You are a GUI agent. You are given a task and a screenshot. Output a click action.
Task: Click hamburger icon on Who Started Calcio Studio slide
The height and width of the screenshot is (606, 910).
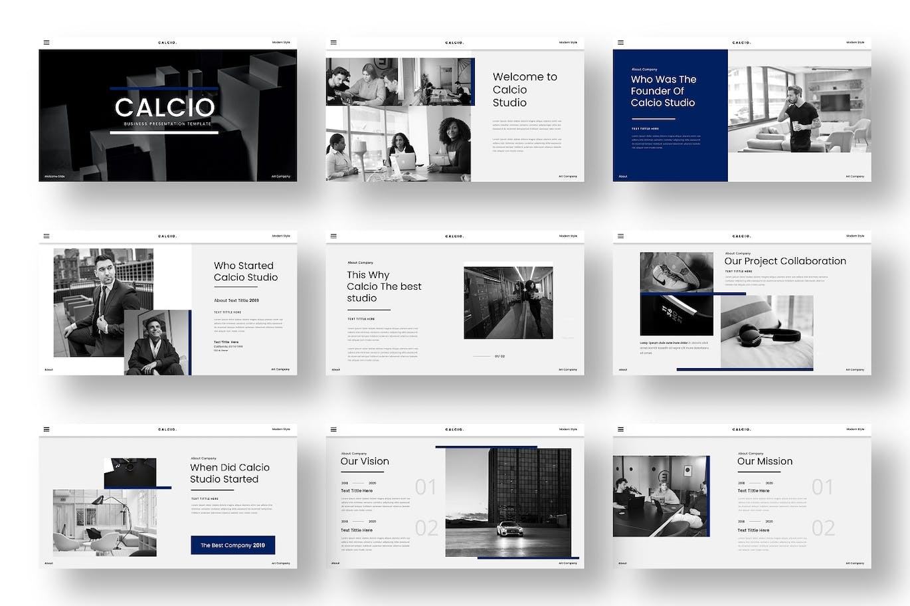[46, 236]
